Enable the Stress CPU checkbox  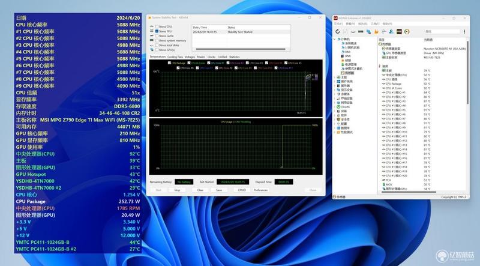(157, 26)
